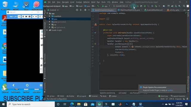The image size is (191, 107).
Task: Open the Navigate menu
Action: pyautogui.click(x=65, y=2)
